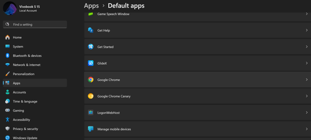This screenshot has height=140, width=311.
Task: Click the Gaming controller icon
Action: [7, 110]
